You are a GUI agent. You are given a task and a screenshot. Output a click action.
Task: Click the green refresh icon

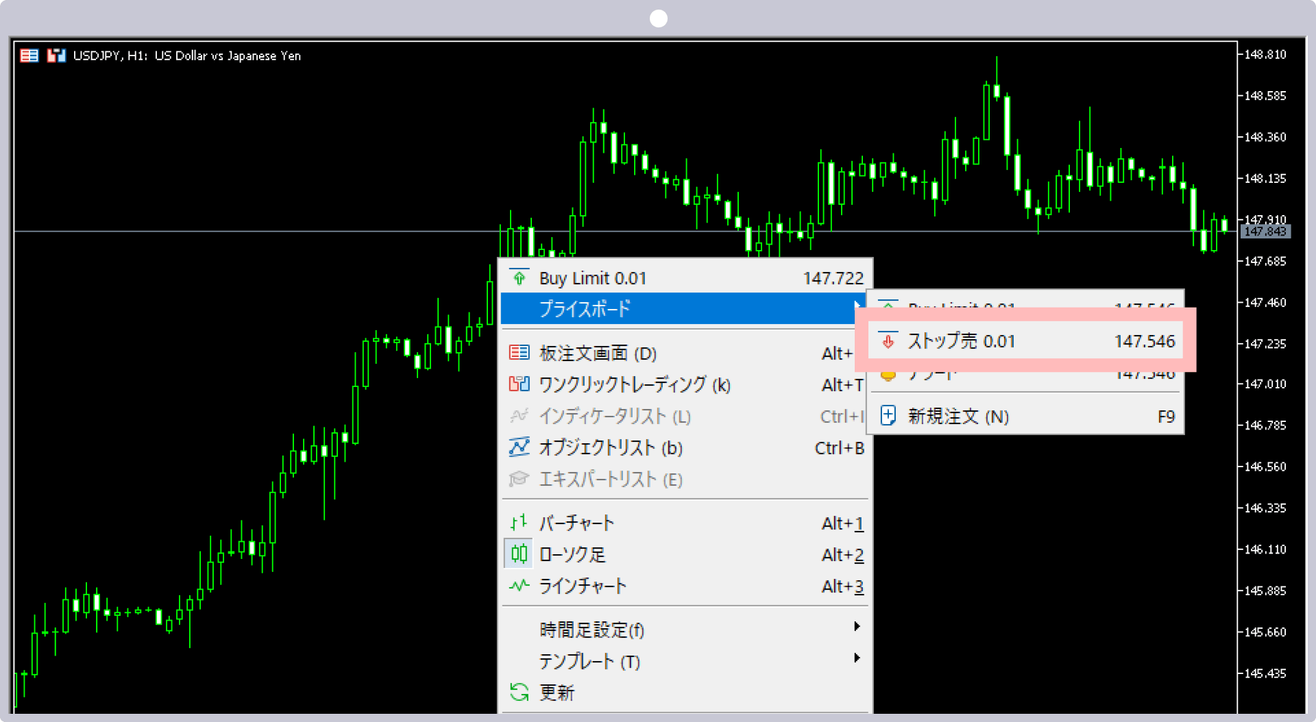click(x=520, y=692)
